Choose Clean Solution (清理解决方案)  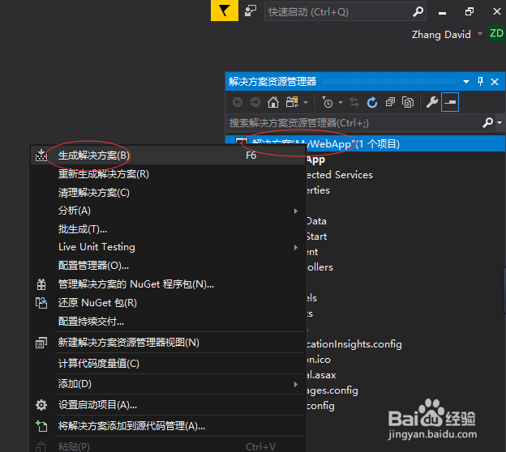[x=168, y=193]
